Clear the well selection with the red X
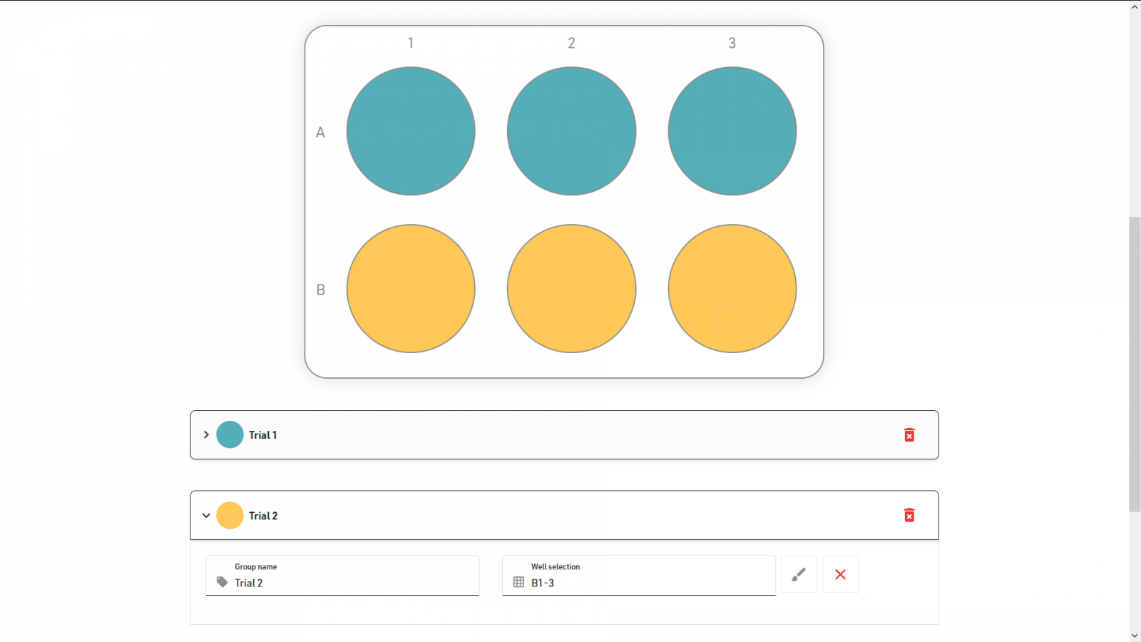The image size is (1141, 642). point(840,574)
